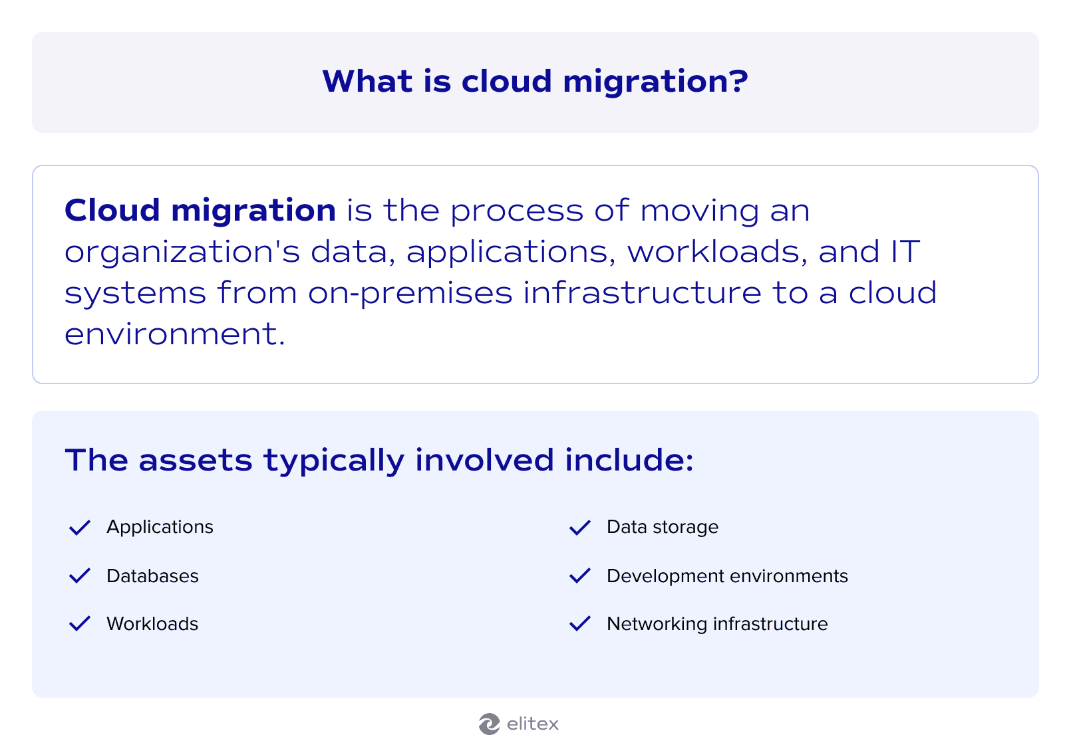
Task: Click the checkmark icon beside Data storage
Action: pyautogui.click(x=580, y=528)
